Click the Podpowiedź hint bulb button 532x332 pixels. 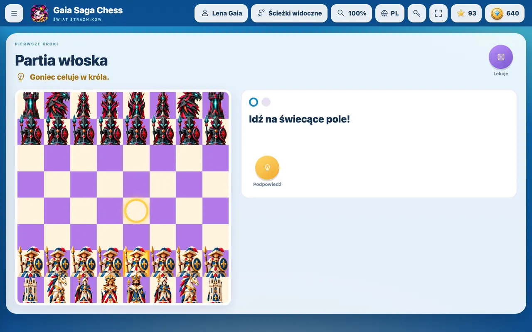coord(267,168)
